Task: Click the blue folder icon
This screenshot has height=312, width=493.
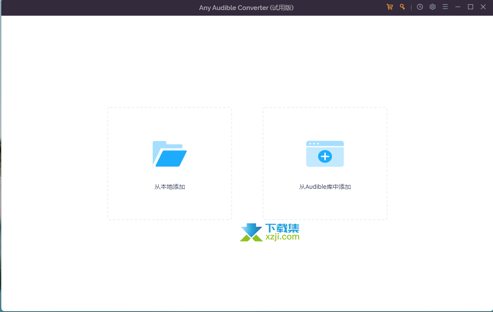Action: tap(169, 154)
